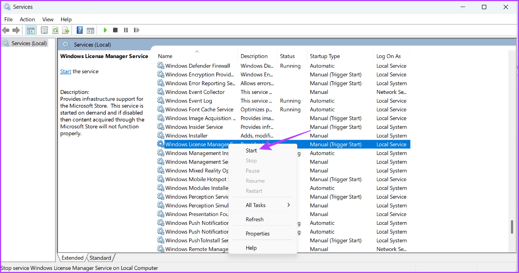Click gear icon of Windows Mobile Hotspot row
Image resolution: width=519 pixels, height=273 pixels.
[x=161, y=179]
